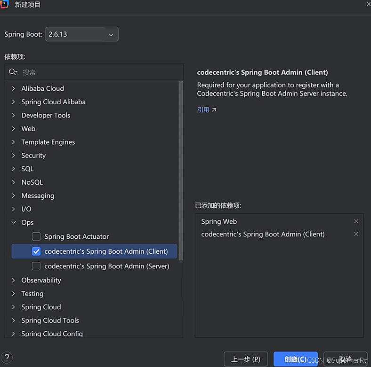
Task: Expand the Alibaba Cloud category
Action: pos(14,88)
